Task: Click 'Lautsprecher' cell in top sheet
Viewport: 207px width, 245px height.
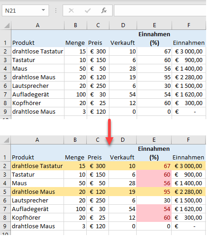Action: [x=38, y=86]
